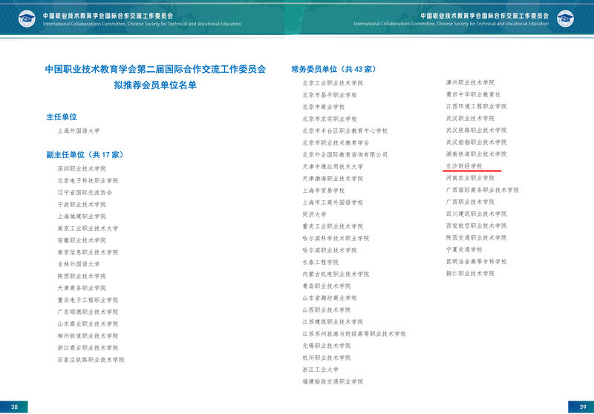Image resolution: width=594 pixels, height=414 pixels.
Task: Click the entry '广东顺德职业技术学院'
Action: click(x=88, y=312)
